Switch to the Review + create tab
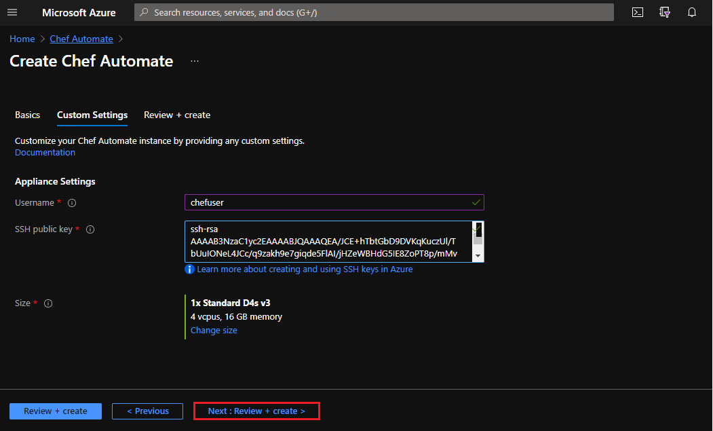This screenshot has height=431, width=713. (x=176, y=115)
